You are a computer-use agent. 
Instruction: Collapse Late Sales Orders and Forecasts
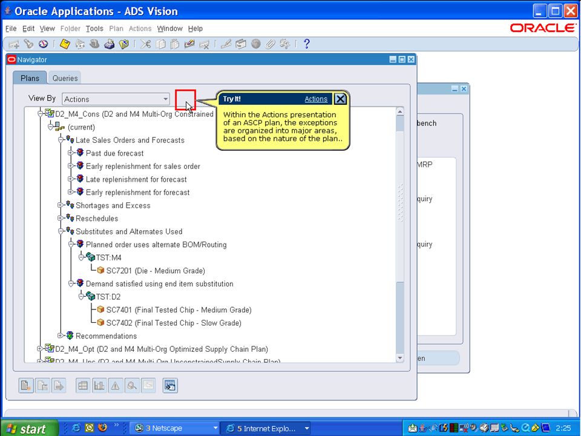point(61,140)
